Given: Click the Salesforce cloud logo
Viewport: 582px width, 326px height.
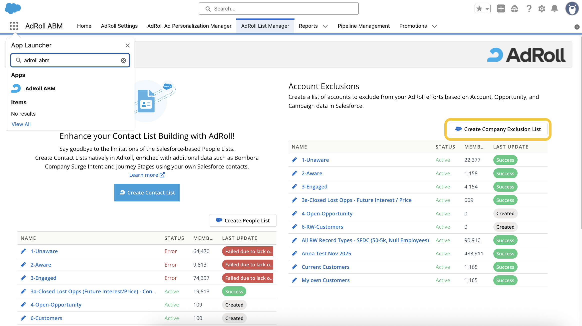Looking at the screenshot, I should (x=13, y=8).
